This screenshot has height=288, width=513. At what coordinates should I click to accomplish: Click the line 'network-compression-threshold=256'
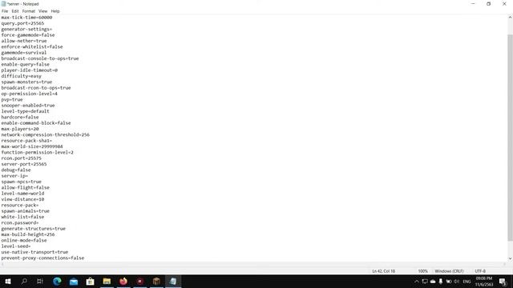click(x=45, y=135)
